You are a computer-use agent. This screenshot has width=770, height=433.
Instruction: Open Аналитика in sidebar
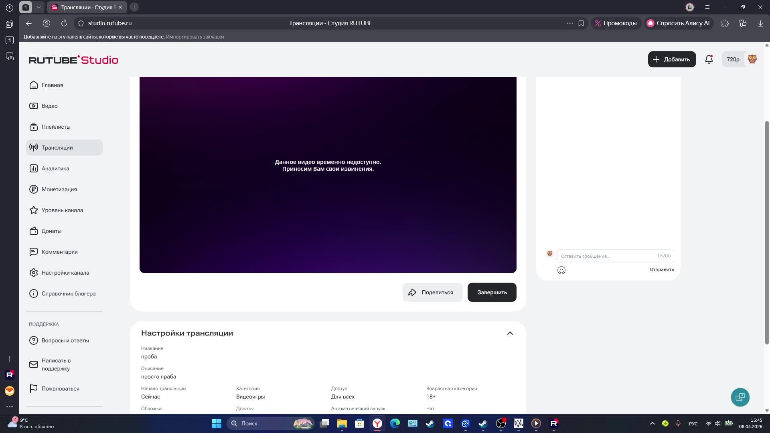click(x=55, y=168)
